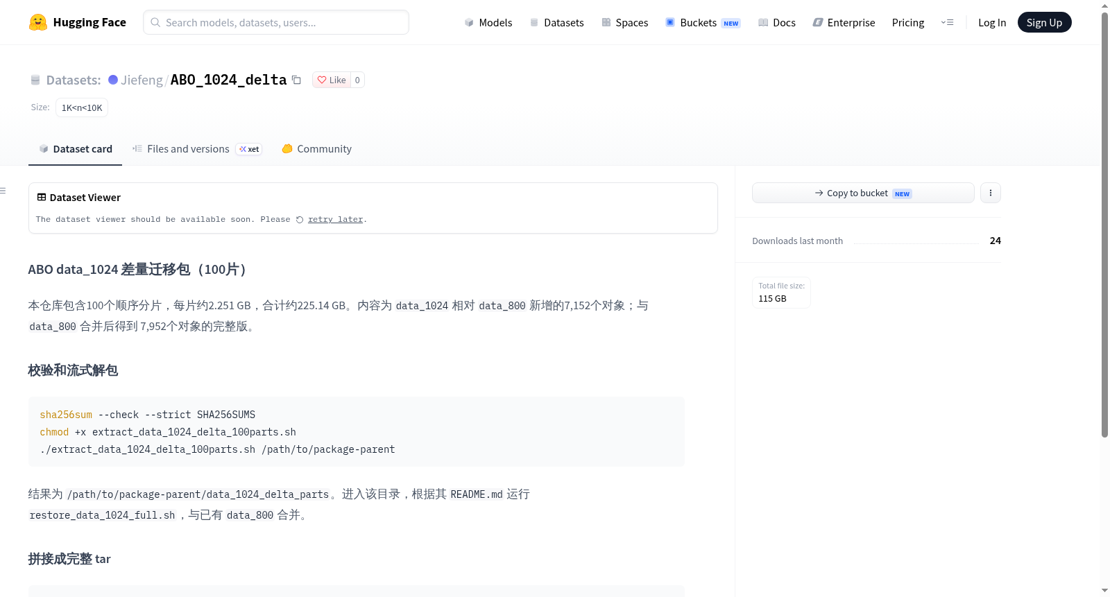Click the retry later link

336,220
